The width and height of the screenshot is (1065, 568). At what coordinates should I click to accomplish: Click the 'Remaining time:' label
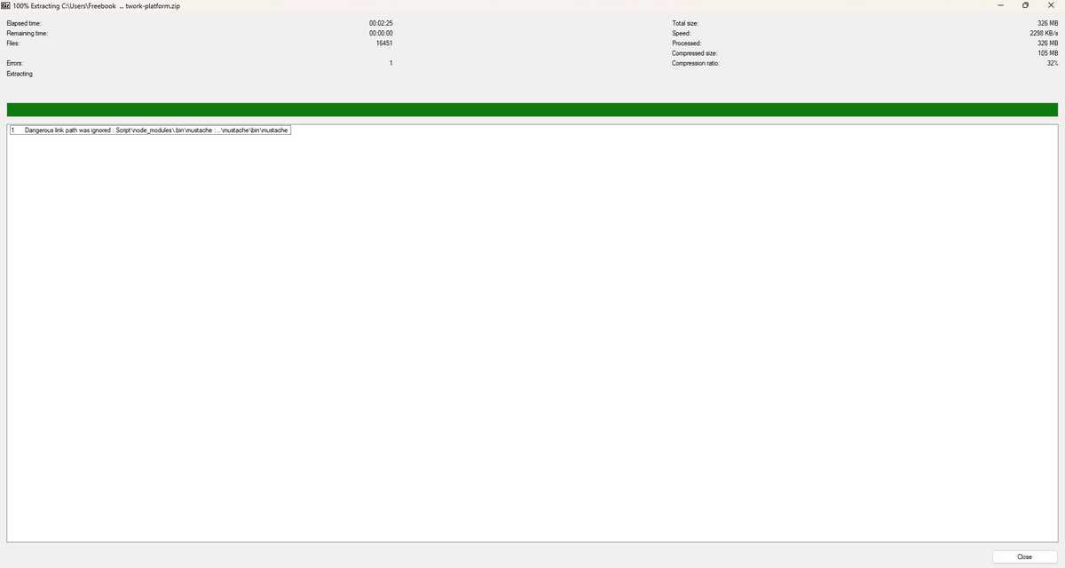coord(26,33)
